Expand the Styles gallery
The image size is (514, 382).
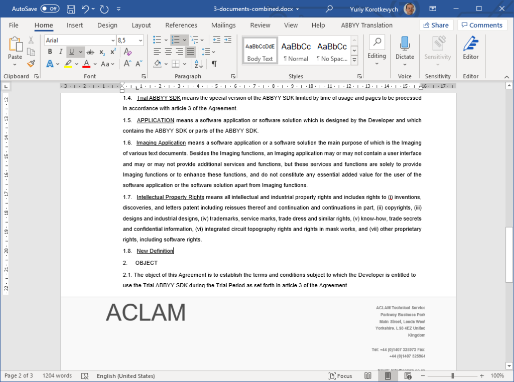354,60
